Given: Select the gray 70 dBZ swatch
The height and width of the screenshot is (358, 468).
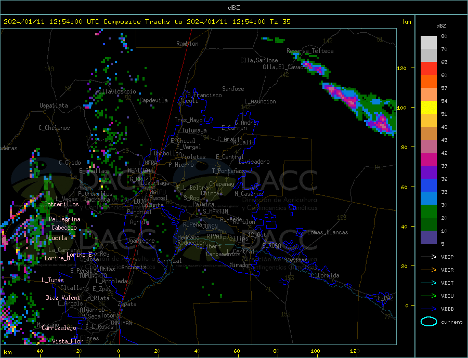Looking at the screenshot, I should pos(428,56).
